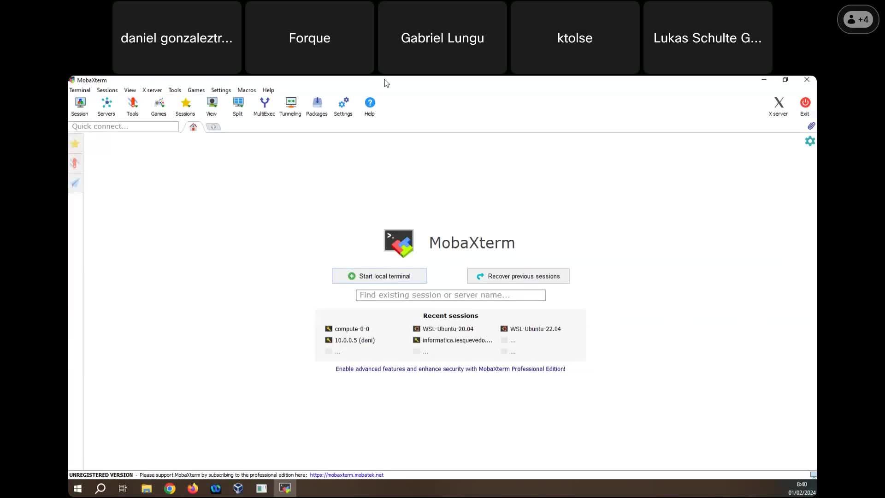Click Start local terminal button

click(379, 276)
